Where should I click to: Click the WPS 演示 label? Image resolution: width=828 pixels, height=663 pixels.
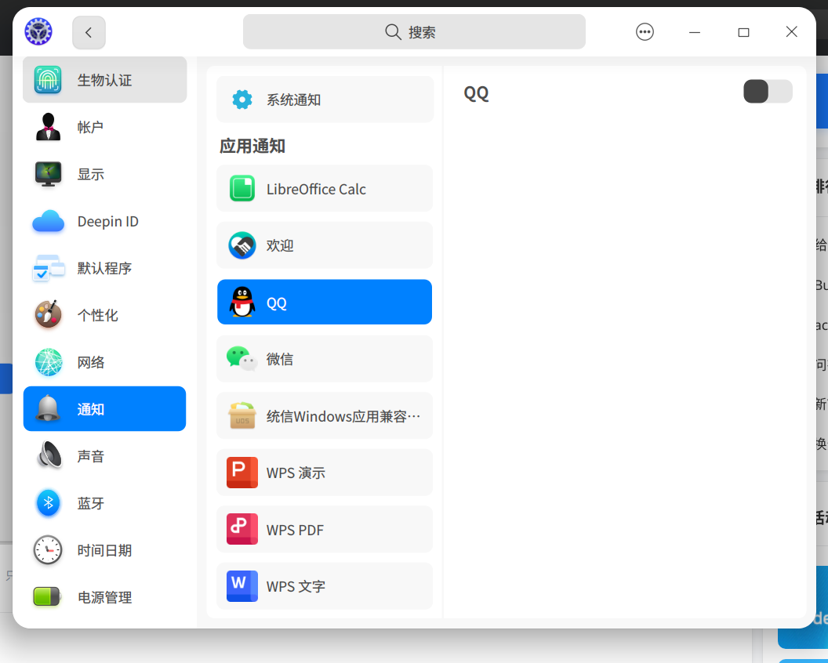296,473
